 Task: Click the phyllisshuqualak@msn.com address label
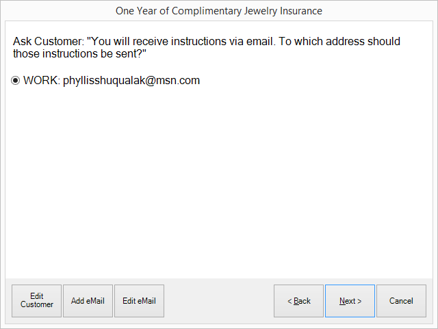(x=131, y=81)
